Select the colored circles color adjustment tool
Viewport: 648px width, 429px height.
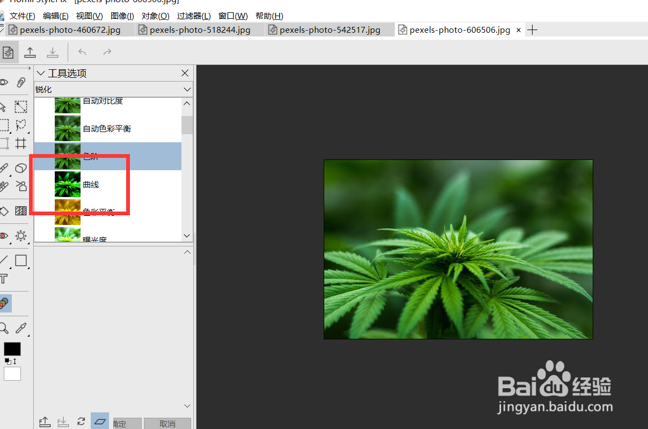point(4,303)
